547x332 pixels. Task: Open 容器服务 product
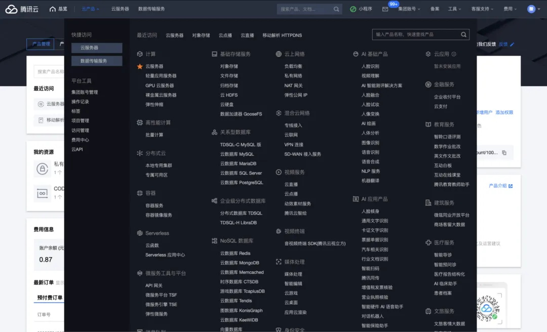click(154, 205)
